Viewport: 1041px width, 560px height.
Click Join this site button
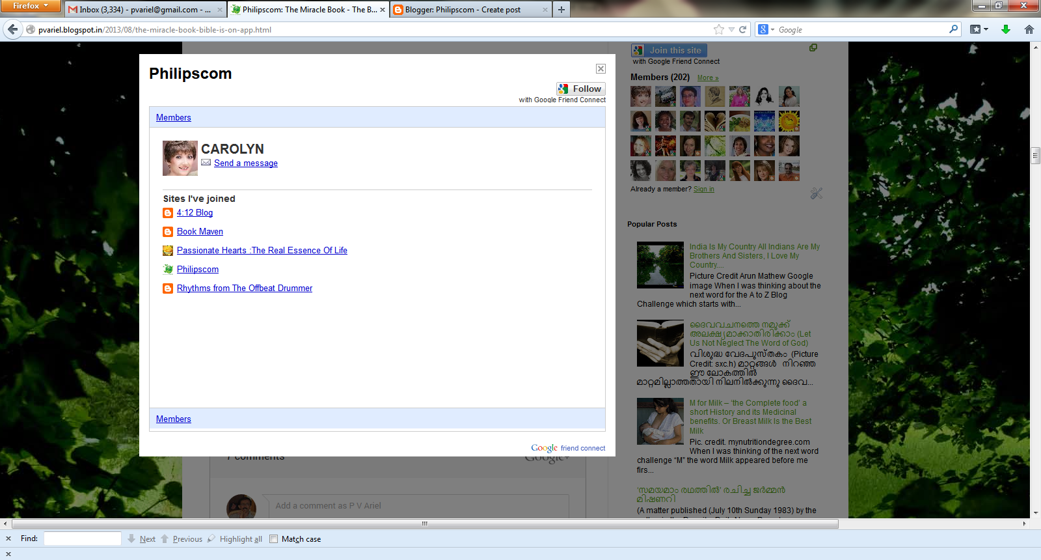tap(669, 50)
